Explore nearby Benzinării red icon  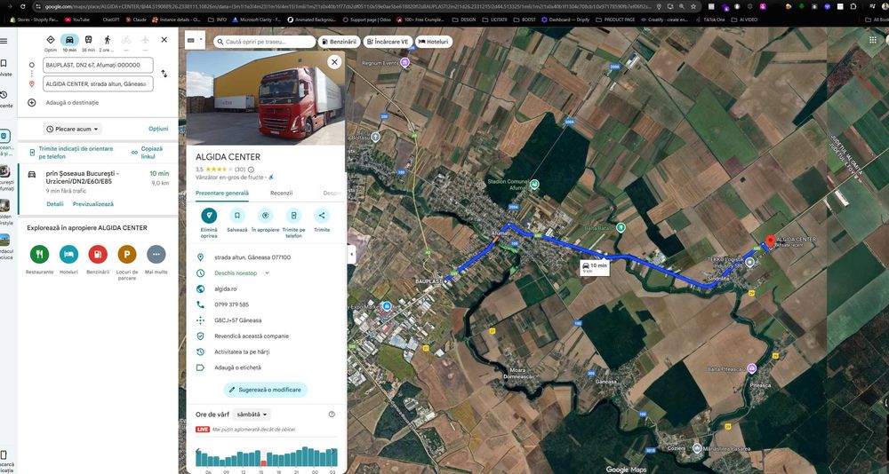click(x=98, y=254)
